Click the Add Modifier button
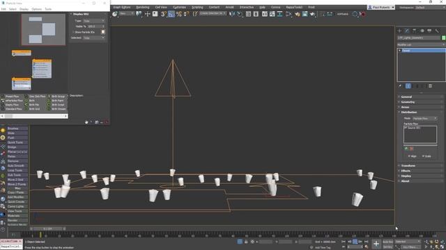The height and width of the screenshot is (250, 446). (x=17, y=197)
